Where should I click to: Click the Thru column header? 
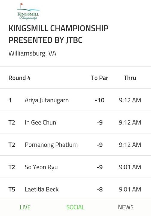[x=130, y=78]
